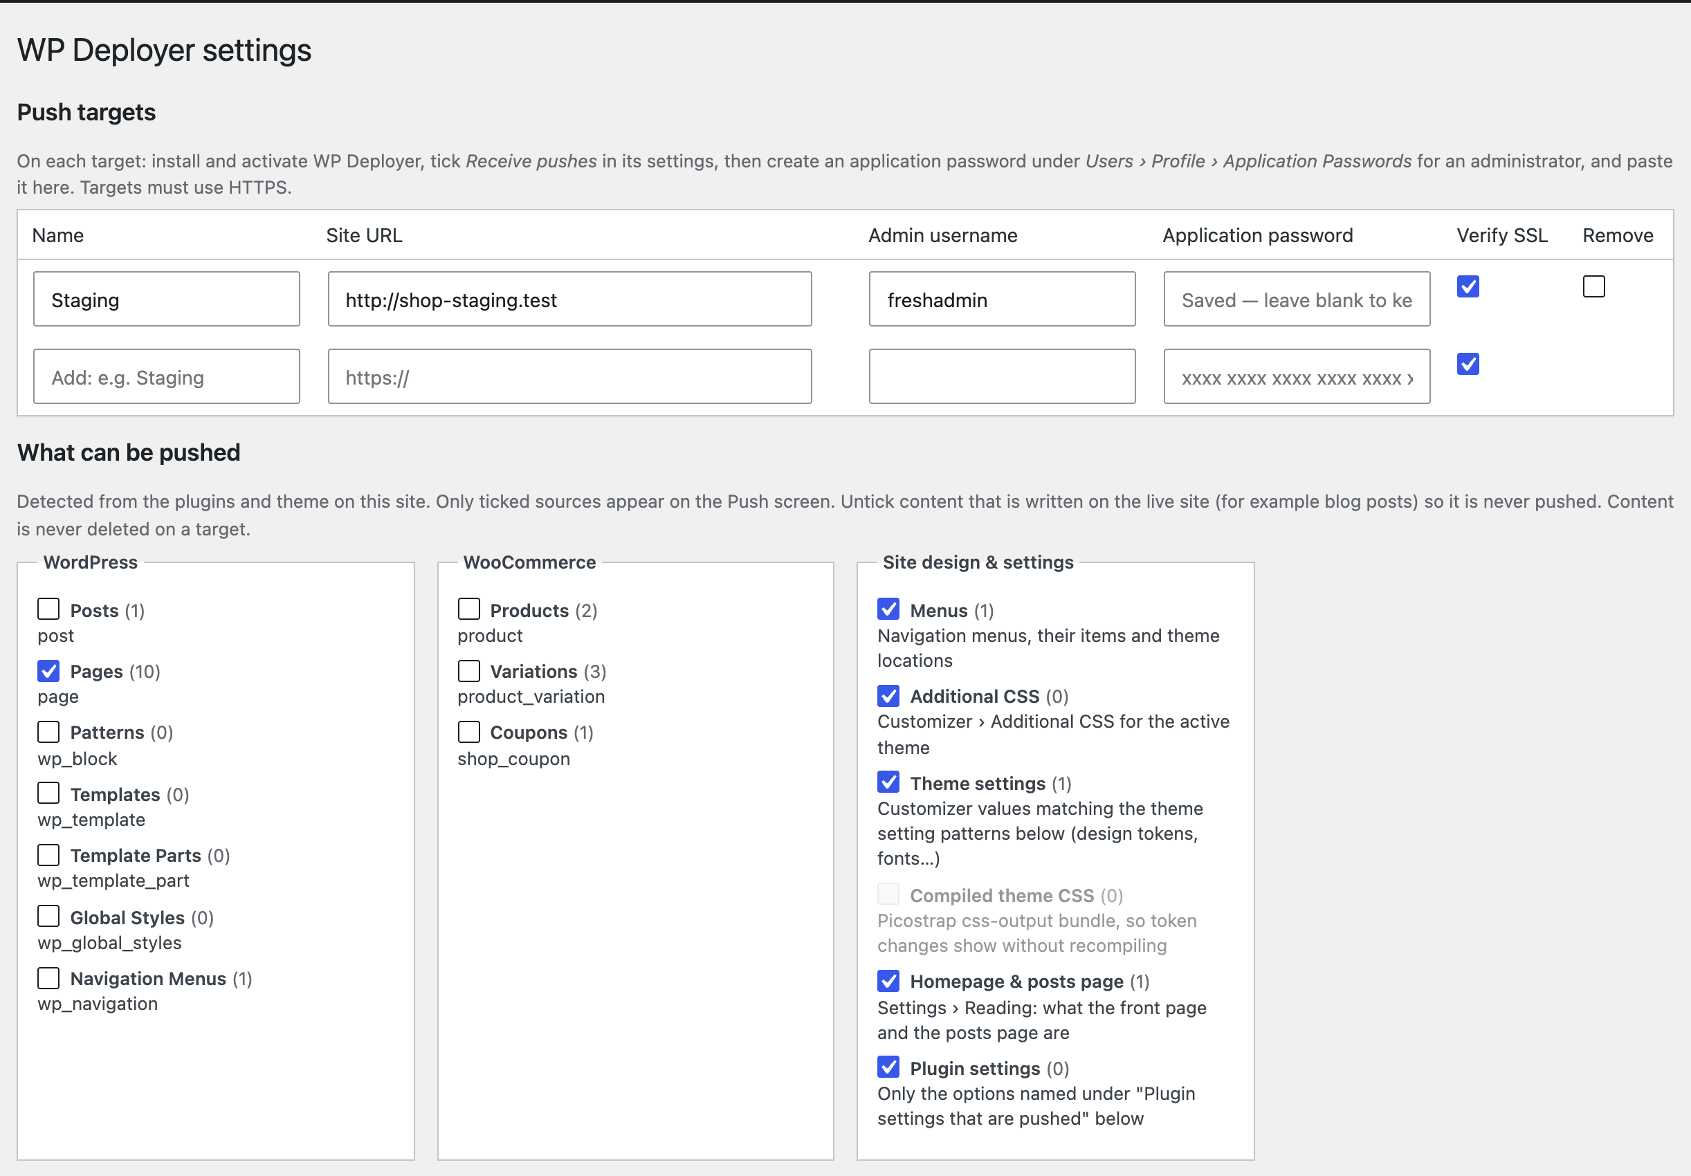Image resolution: width=1691 pixels, height=1176 pixels.
Task: Click the 'Application password' column header
Action: 1258,236
